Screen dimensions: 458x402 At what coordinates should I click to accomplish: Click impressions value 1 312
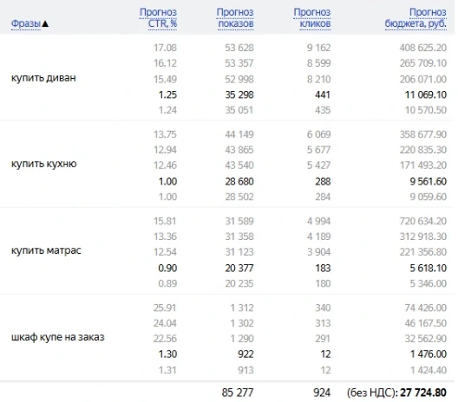(x=242, y=308)
